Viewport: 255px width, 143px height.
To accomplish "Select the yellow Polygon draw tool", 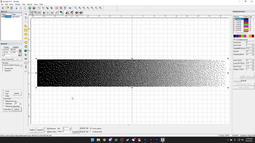I will (25, 43).
